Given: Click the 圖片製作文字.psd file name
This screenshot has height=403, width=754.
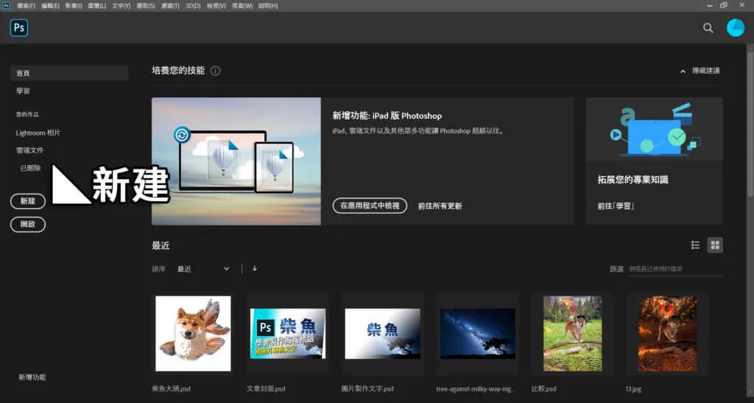Looking at the screenshot, I should click(367, 388).
